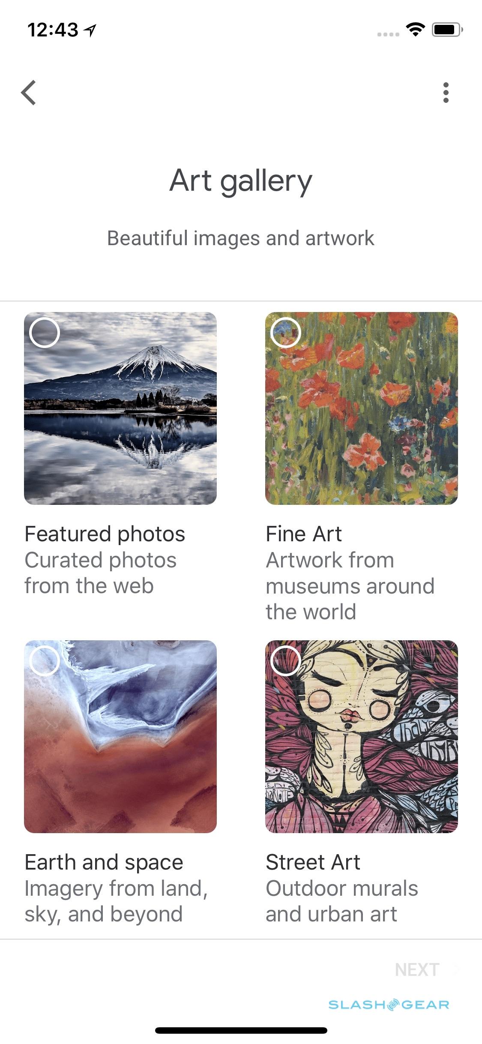
Task: Tap the Earth and space title text
Action: (x=104, y=862)
